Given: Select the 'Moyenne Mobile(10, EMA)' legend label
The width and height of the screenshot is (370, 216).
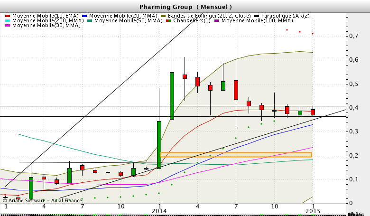Looking at the screenshot, I should [x=46, y=16].
